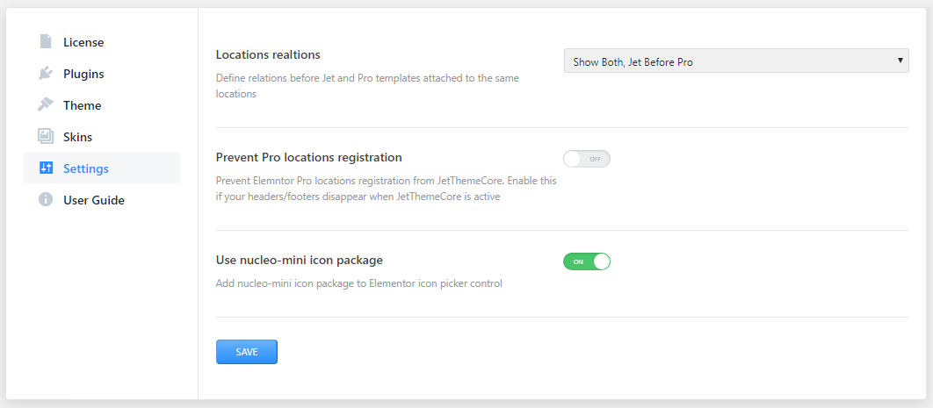This screenshot has height=408, width=933.
Task: Click the Use nucleo-mini icon package label
Action: tap(300, 260)
